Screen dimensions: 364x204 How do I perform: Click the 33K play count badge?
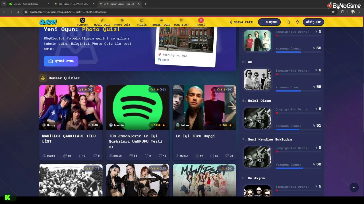pyautogui.click(x=225, y=125)
